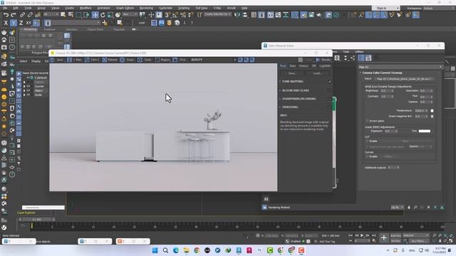Image resolution: width=456 pixels, height=256 pixels.
Task: Switch to the History tab
Action: click(x=304, y=66)
